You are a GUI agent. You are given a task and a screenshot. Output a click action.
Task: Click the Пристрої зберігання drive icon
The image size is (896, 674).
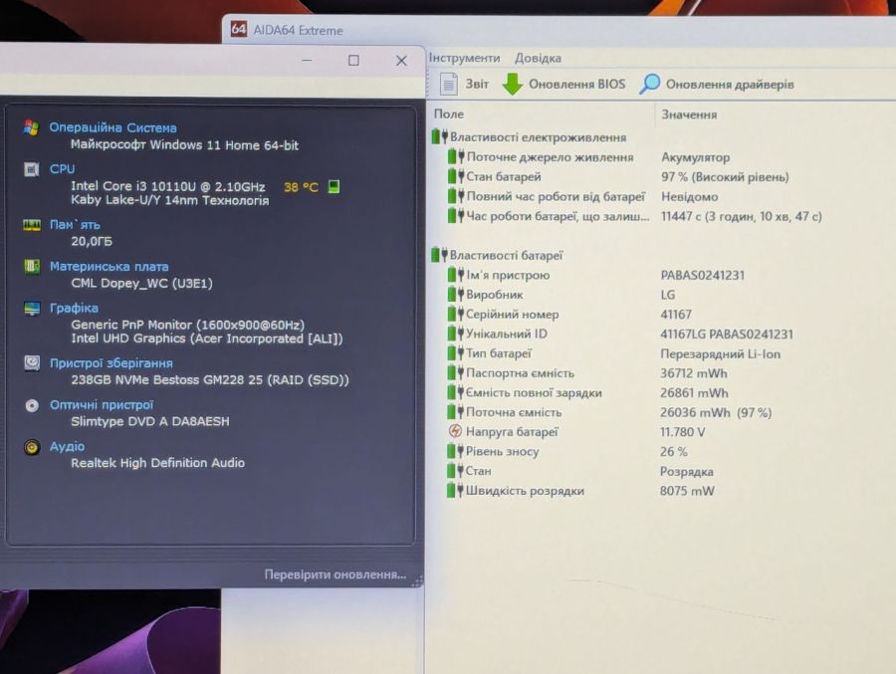point(32,363)
